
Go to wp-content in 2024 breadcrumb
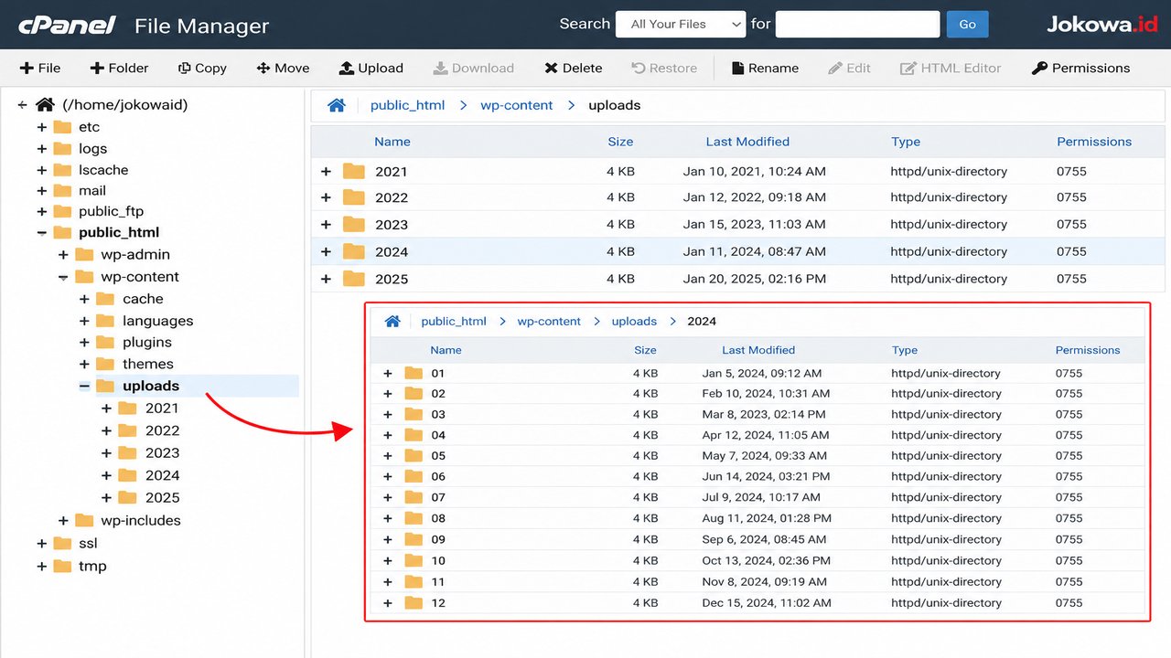(x=549, y=321)
